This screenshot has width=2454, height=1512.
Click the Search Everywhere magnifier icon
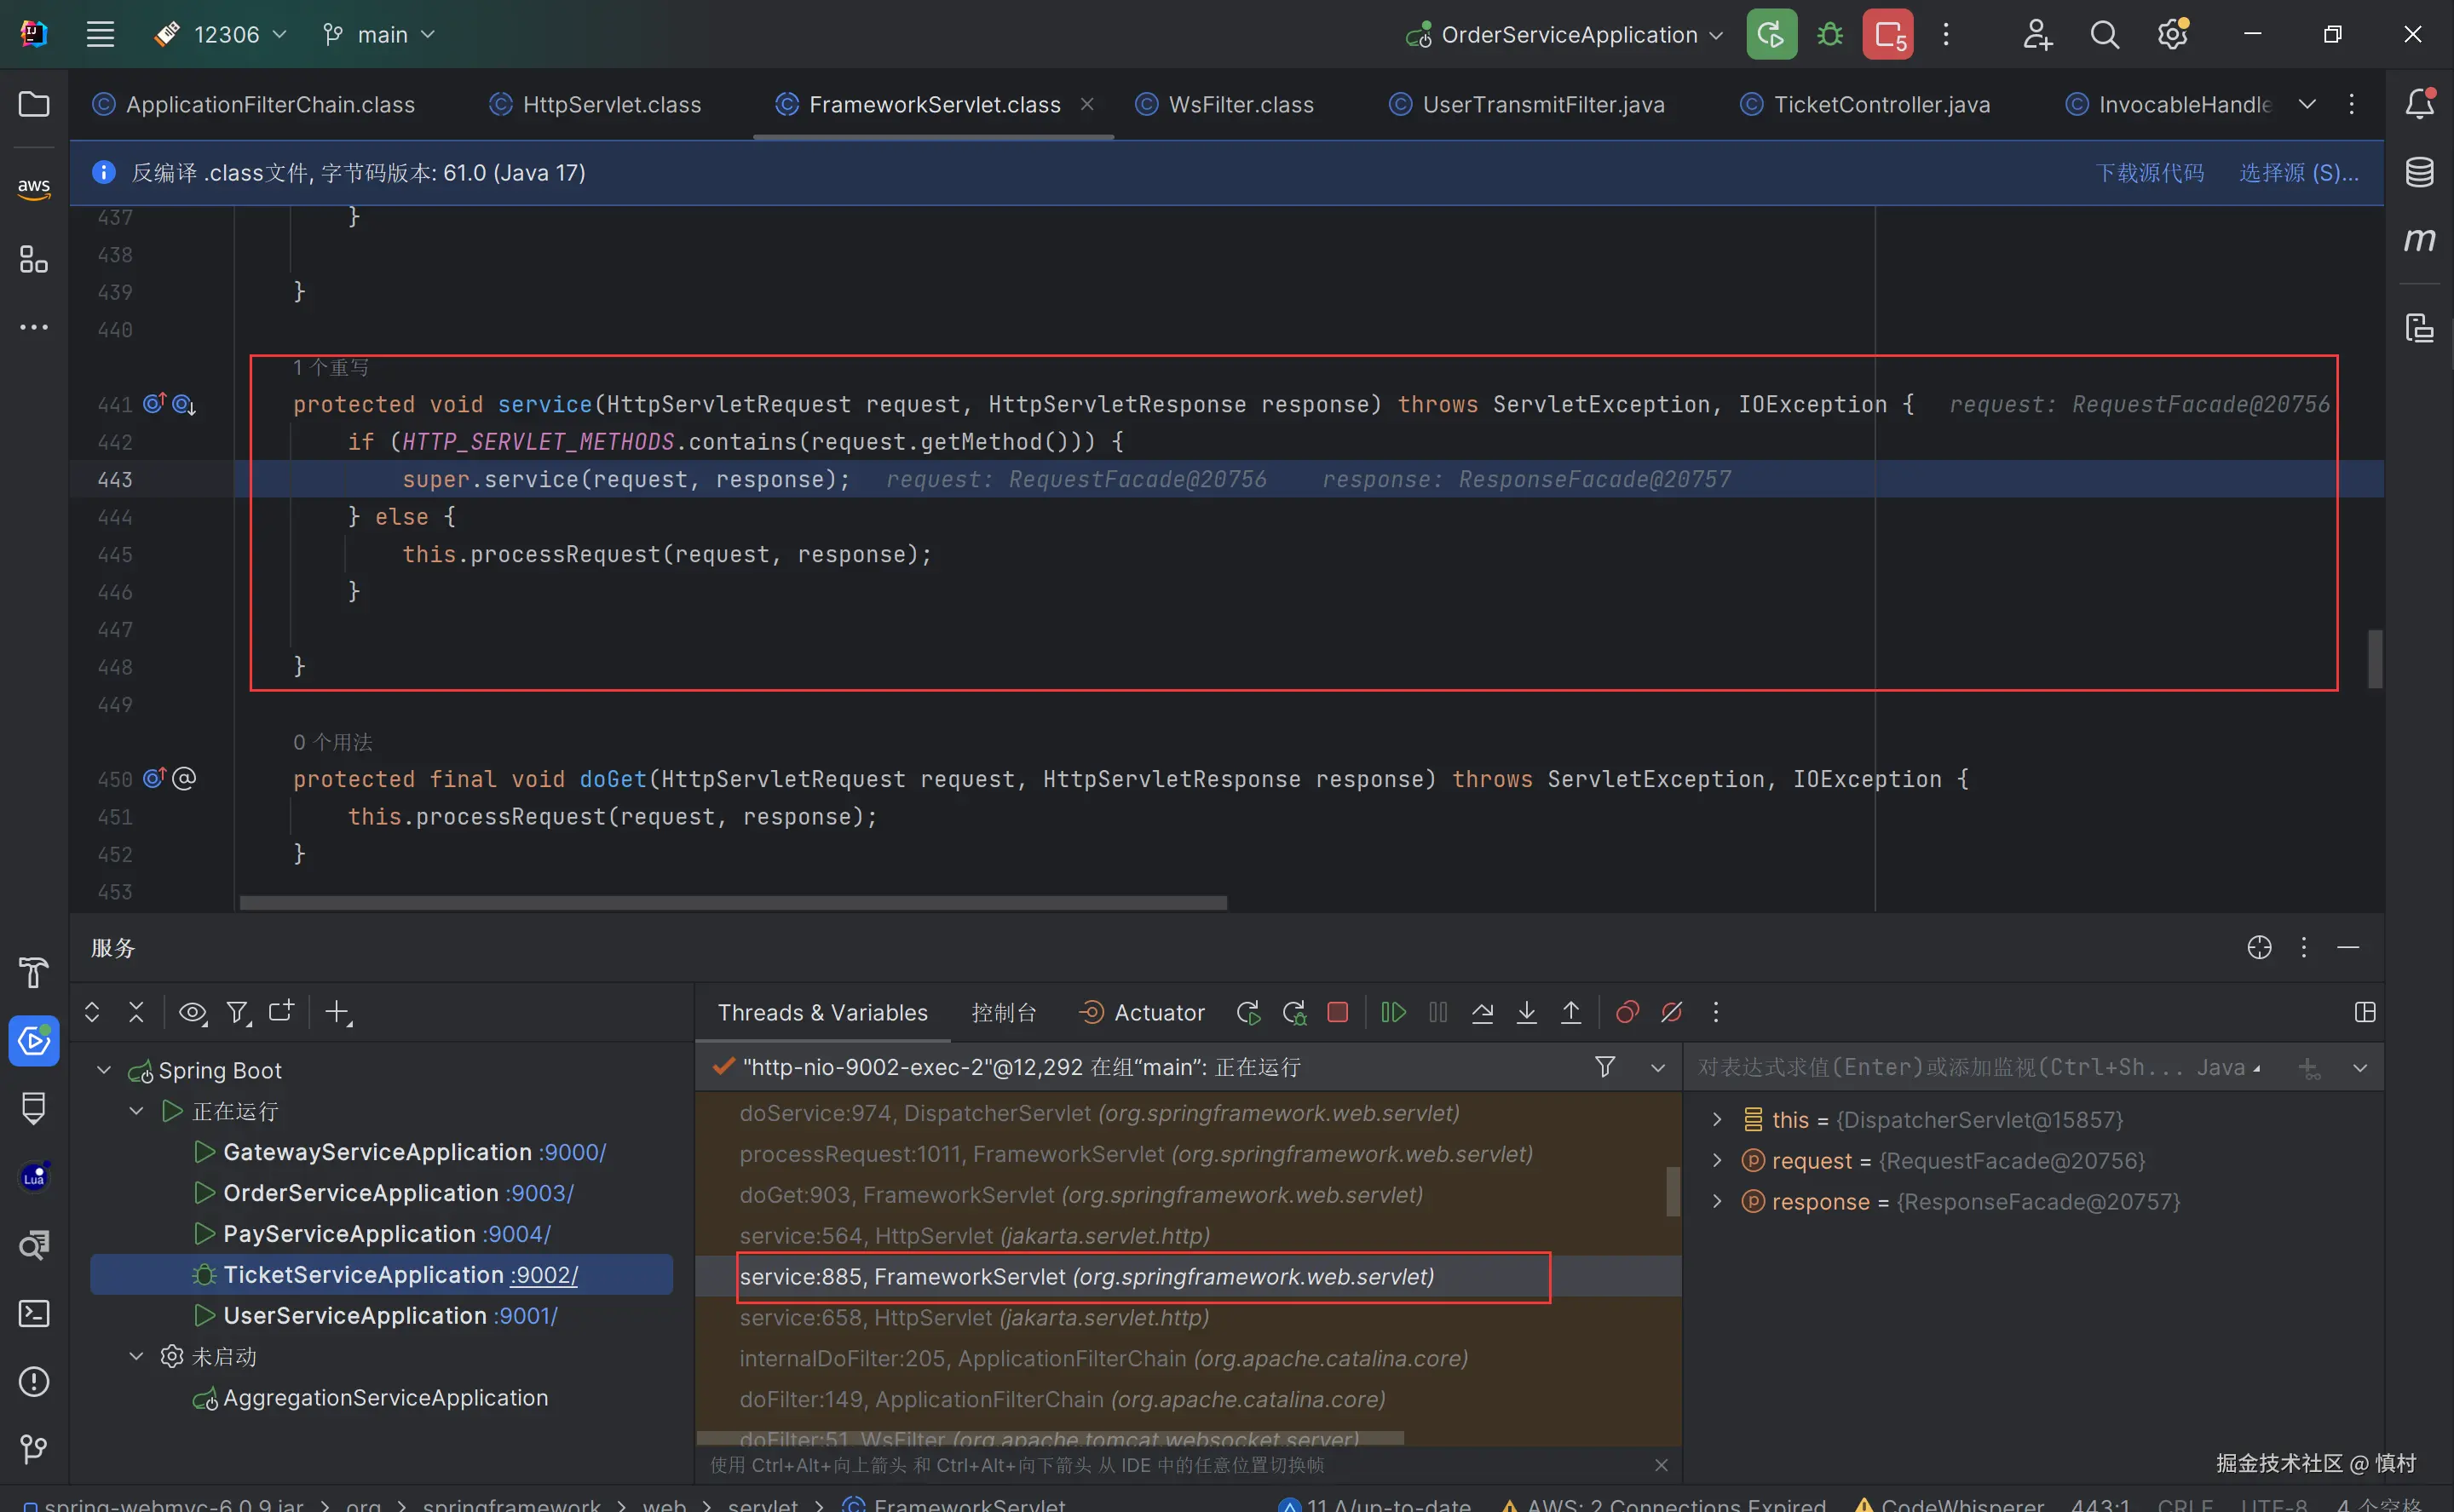coord(2104,35)
